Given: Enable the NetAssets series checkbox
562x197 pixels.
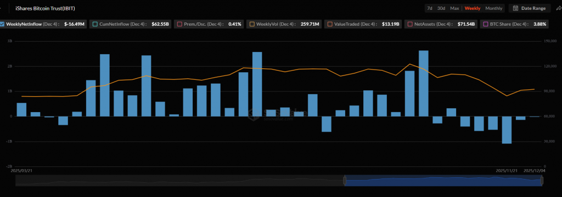Looking at the screenshot, I should click(x=409, y=24).
